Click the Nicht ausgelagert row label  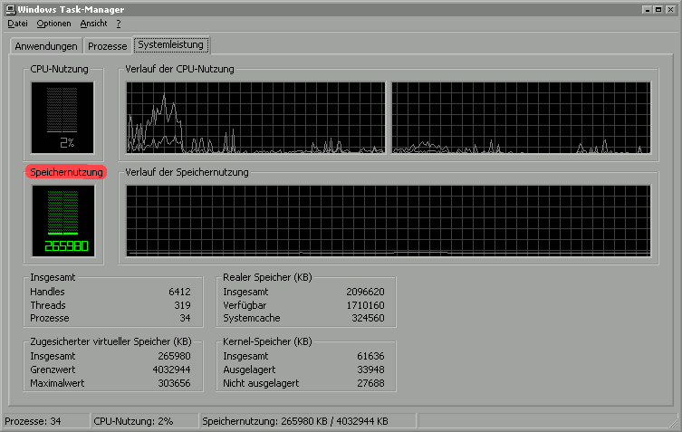pyautogui.click(x=261, y=384)
